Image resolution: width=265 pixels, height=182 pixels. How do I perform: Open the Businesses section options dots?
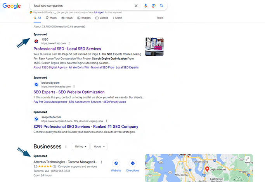coord(66,147)
